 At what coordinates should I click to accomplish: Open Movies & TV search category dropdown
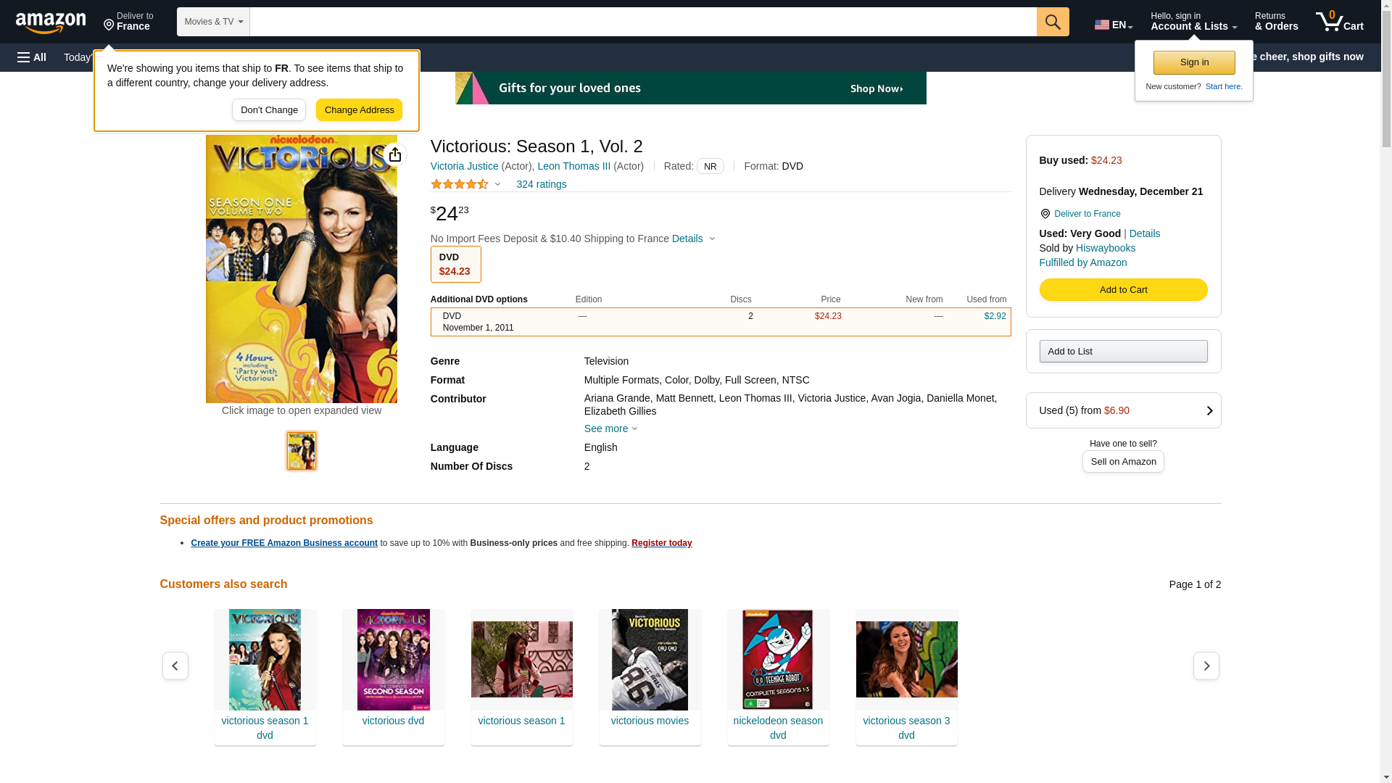click(213, 22)
